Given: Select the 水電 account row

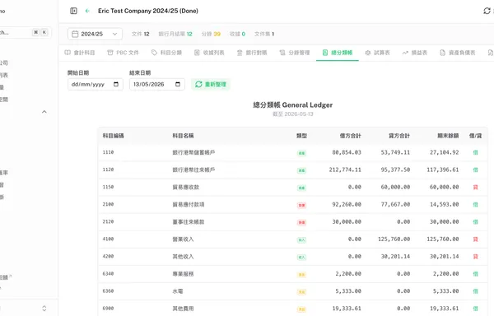Looking at the screenshot, I should click(x=292, y=291).
